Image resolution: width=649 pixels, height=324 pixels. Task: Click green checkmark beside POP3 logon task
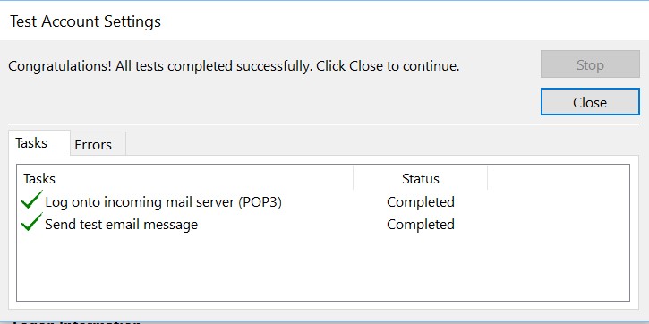point(32,200)
